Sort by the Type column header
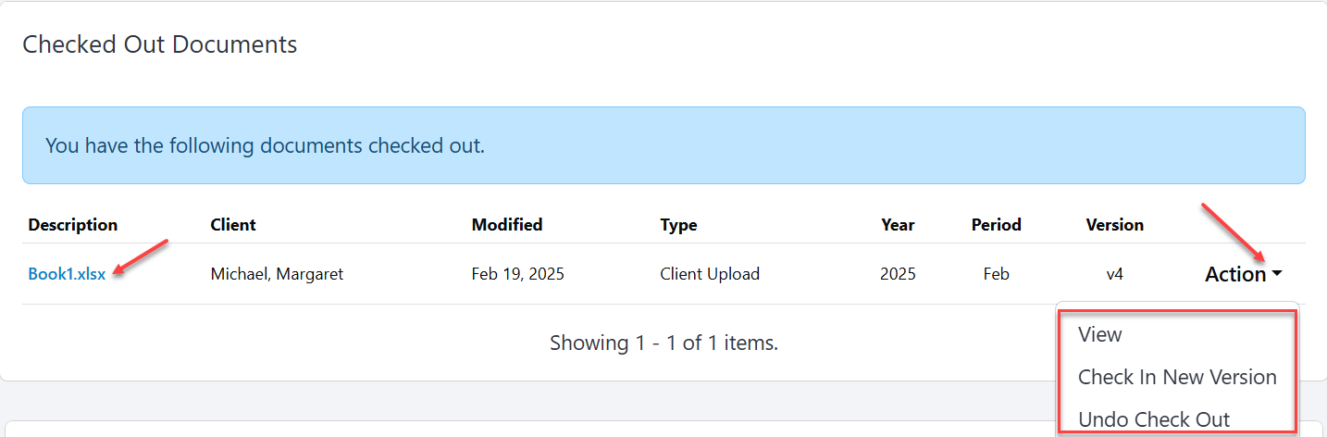Screen dimensions: 1327x437 pyautogui.click(x=678, y=225)
